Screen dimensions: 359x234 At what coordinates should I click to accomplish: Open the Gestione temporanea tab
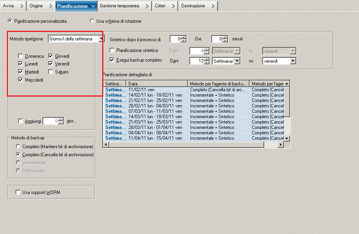click(119, 6)
